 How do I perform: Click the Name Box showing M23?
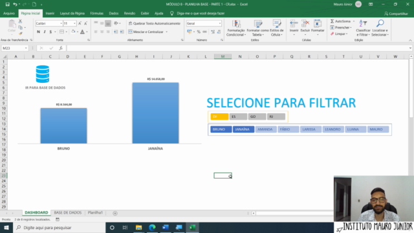[x=15, y=48]
